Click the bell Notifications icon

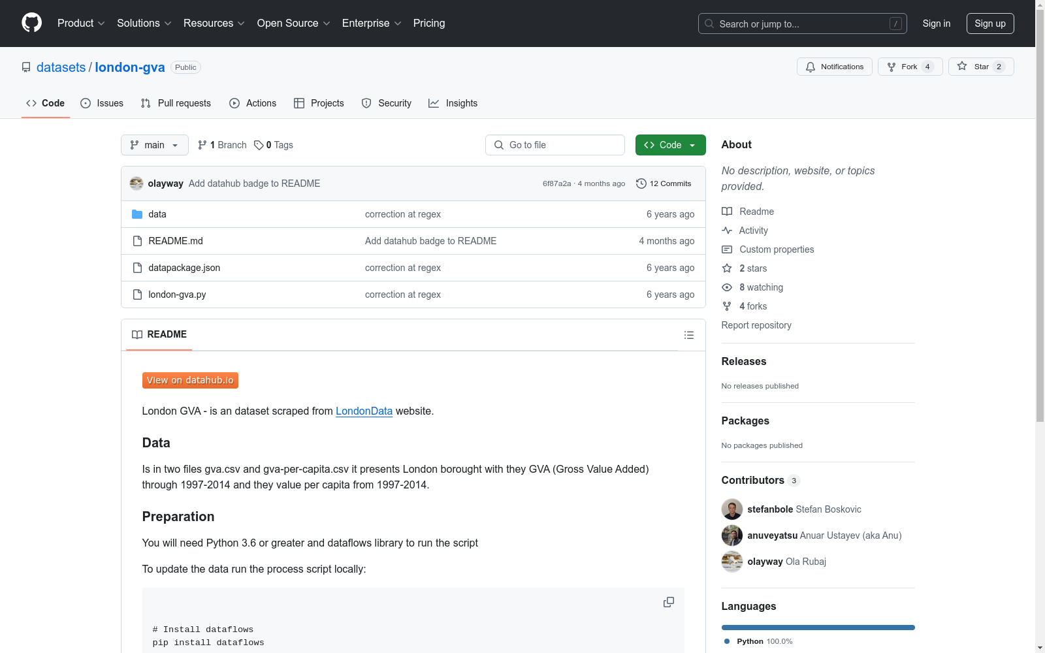click(811, 67)
